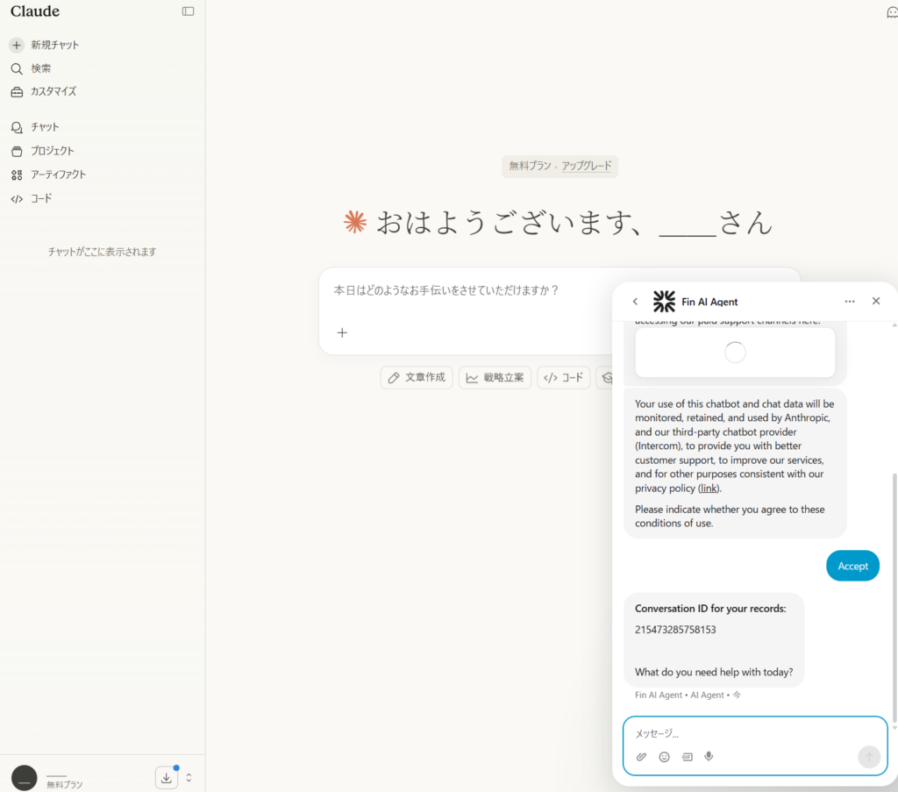Open the three-dot menu in Fin chat header

[x=849, y=301]
